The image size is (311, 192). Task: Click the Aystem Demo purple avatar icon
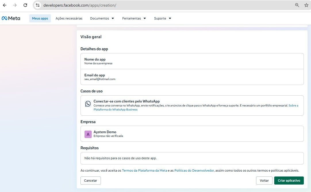click(88, 134)
